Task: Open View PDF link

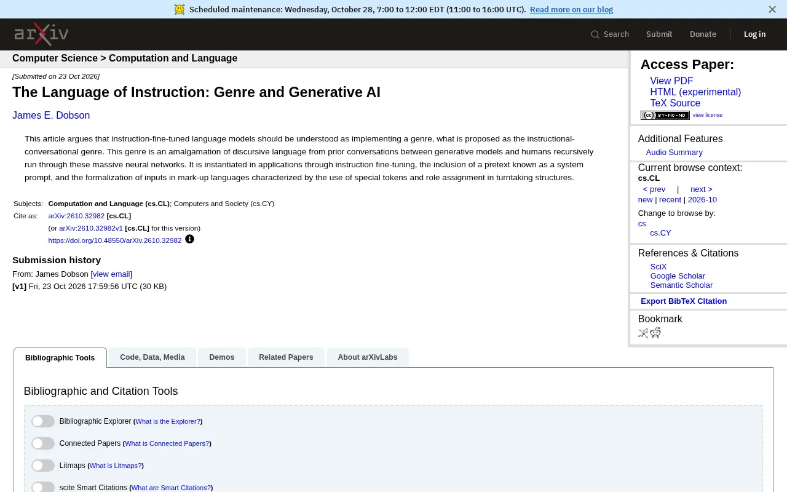Action: pos(671,81)
